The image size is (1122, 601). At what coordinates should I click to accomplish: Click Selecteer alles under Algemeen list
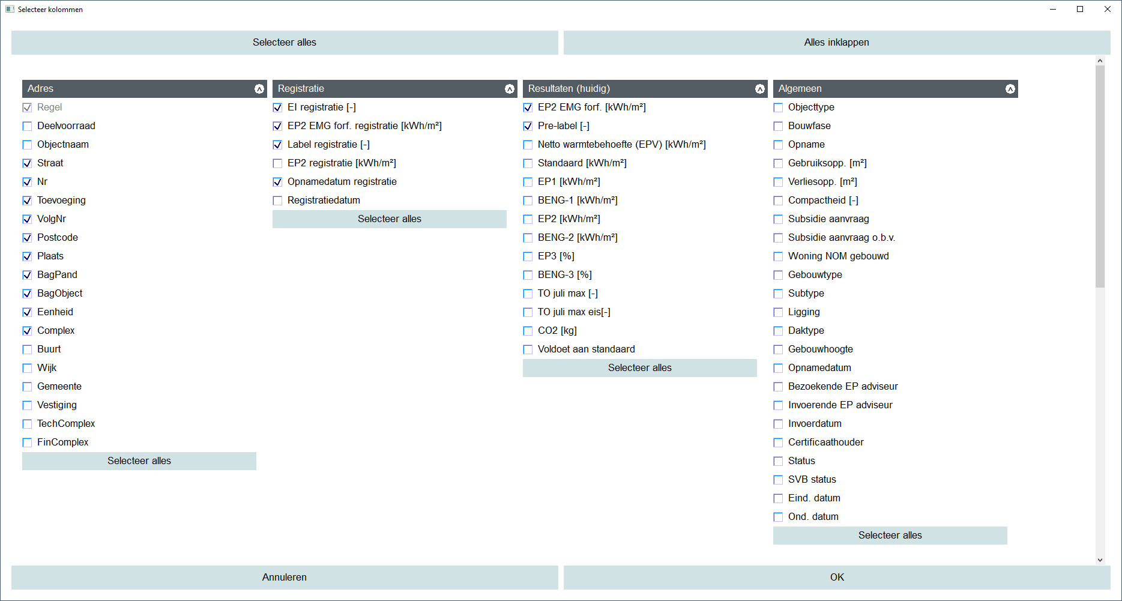click(890, 536)
